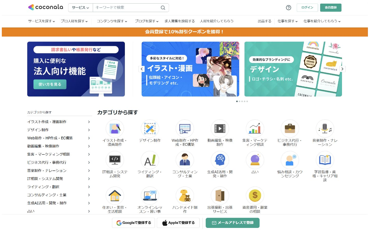This screenshot has height=231, width=370.
Task: Open the 学習指導・資格・キャリア相談 book icon
Action: pos(325,160)
